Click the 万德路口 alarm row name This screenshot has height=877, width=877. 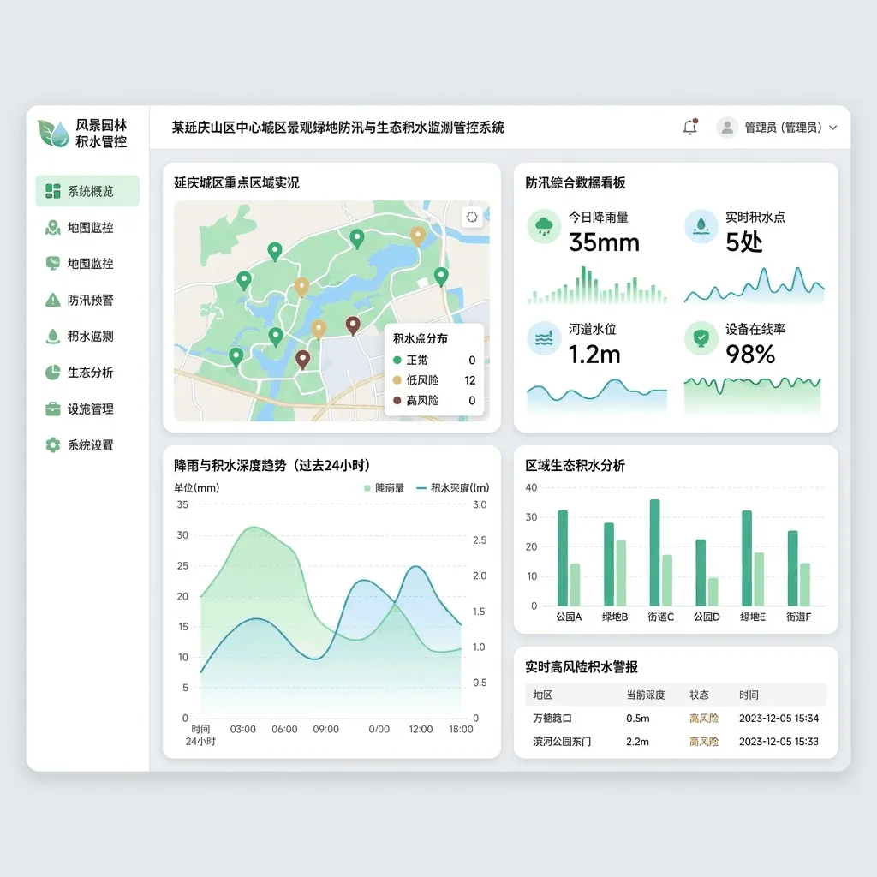(552, 719)
